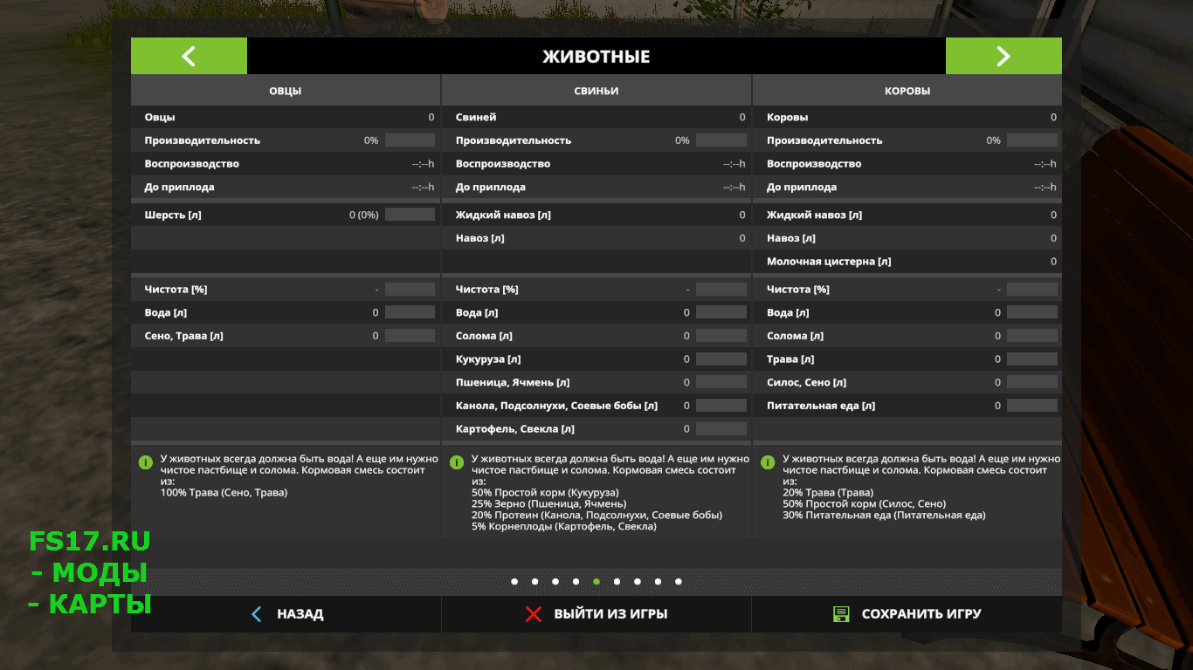
Task: Click the info icon in cows column
Action: tap(768, 461)
